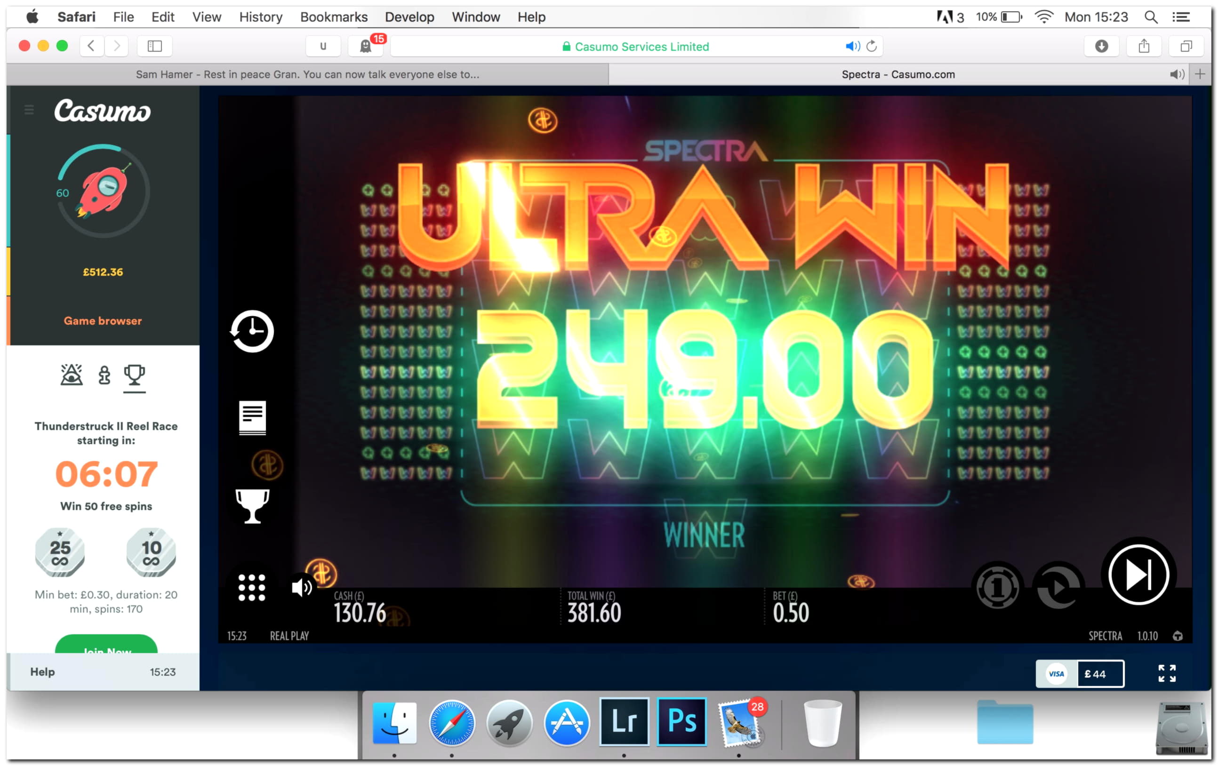1218x766 pixels.
Task: Open Spotlight search
Action: coord(1151,16)
